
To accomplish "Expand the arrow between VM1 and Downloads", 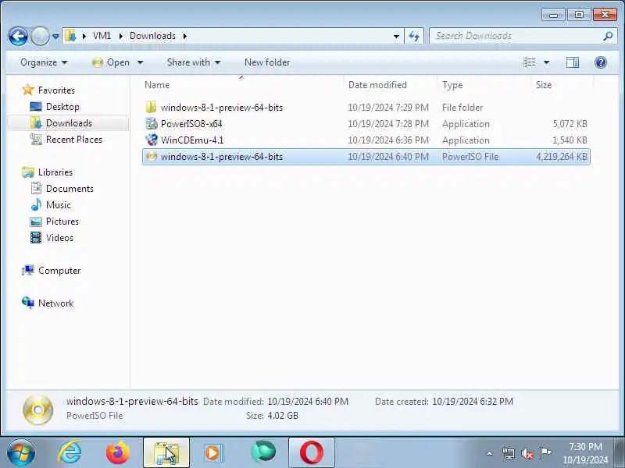I will point(121,36).
